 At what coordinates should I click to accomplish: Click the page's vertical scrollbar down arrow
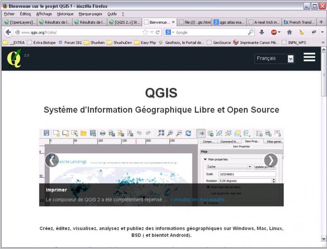click(x=324, y=239)
